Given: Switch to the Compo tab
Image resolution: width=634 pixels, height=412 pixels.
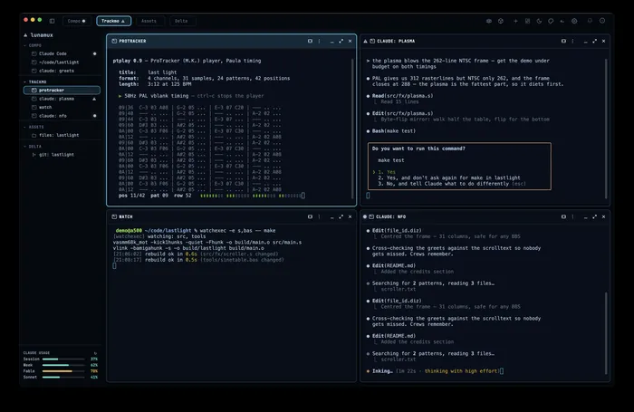Looking at the screenshot, I should pyautogui.click(x=76, y=21).
